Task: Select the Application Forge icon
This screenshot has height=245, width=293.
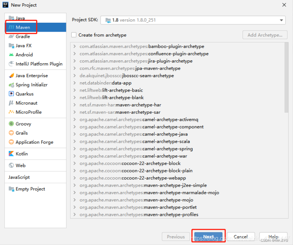Action: pos(12,142)
